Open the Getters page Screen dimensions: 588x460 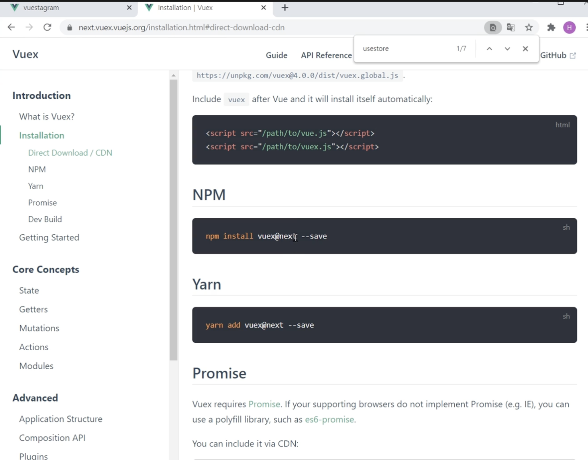pos(33,309)
